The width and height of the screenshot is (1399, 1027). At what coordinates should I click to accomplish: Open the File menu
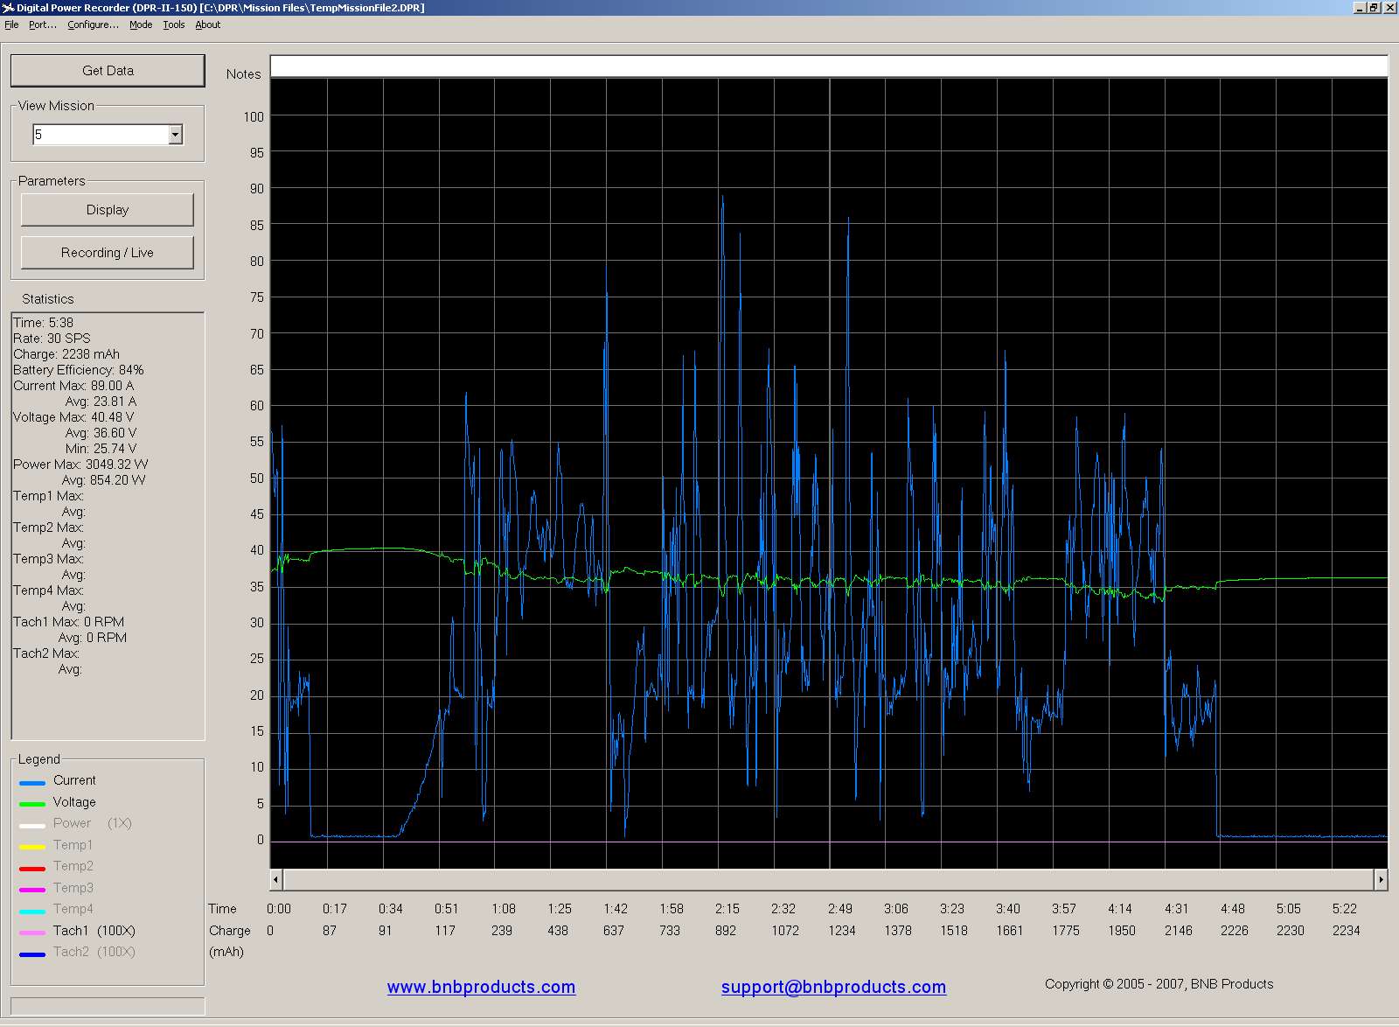pyautogui.click(x=11, y=24)
